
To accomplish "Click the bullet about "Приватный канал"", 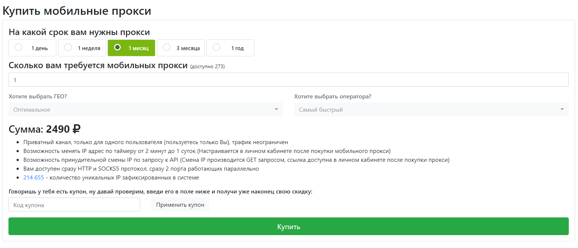I will [156, 142].
